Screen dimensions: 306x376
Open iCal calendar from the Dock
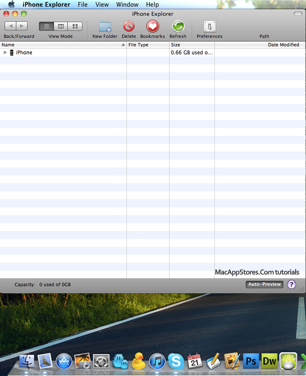click(x=194, y=361)
